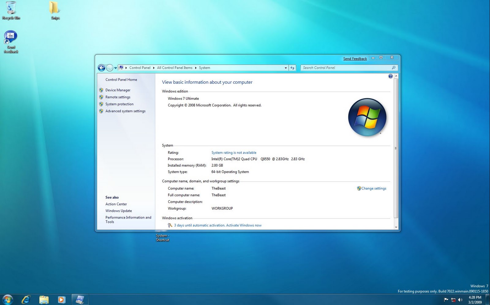The height and width of the screenshot is (305, 490).
Task: Open Advanced system settings
Action: 126,111
